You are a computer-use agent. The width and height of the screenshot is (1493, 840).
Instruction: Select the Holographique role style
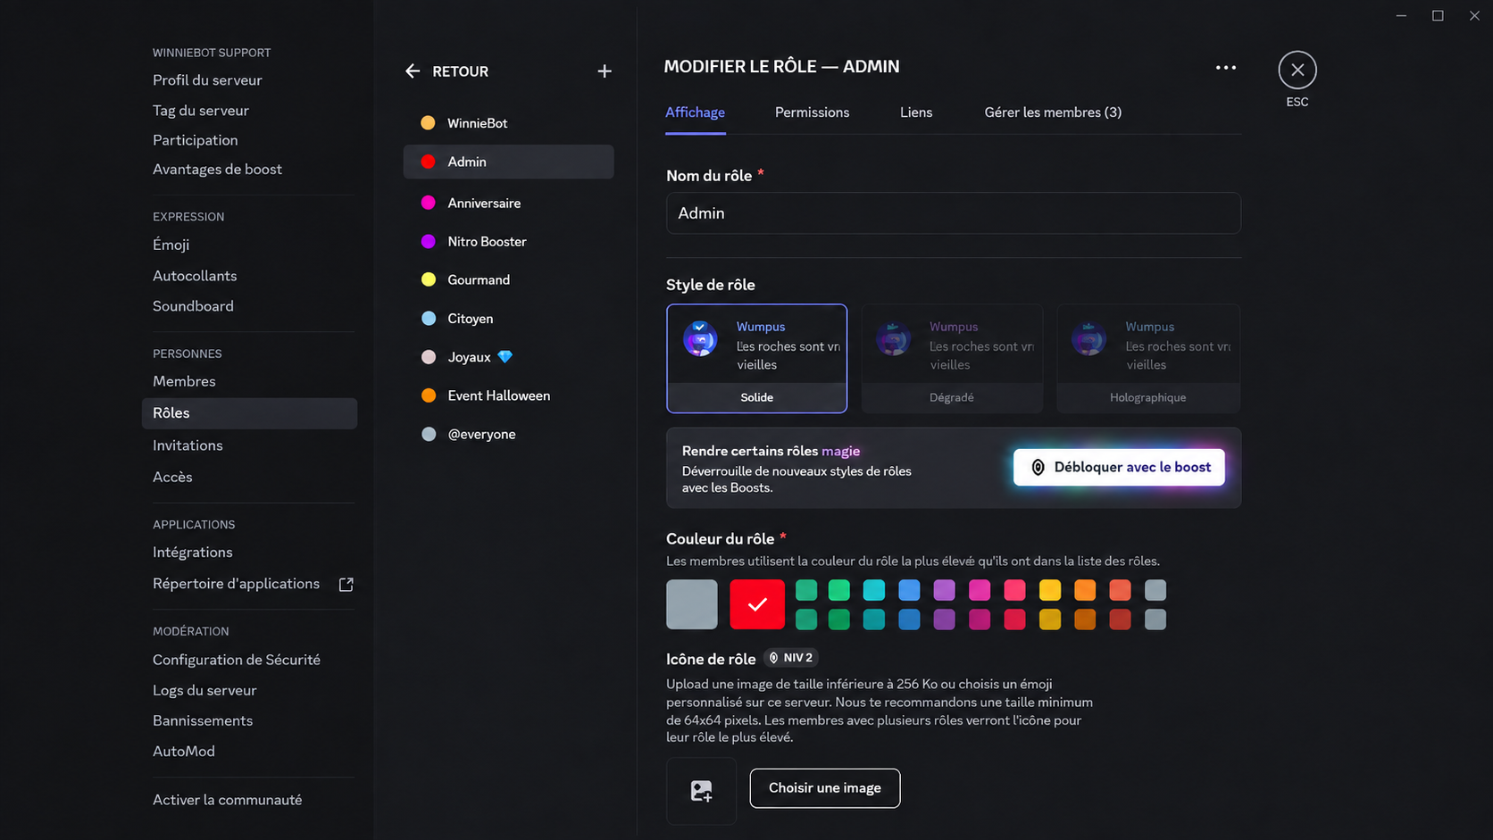coord(1148,359)
